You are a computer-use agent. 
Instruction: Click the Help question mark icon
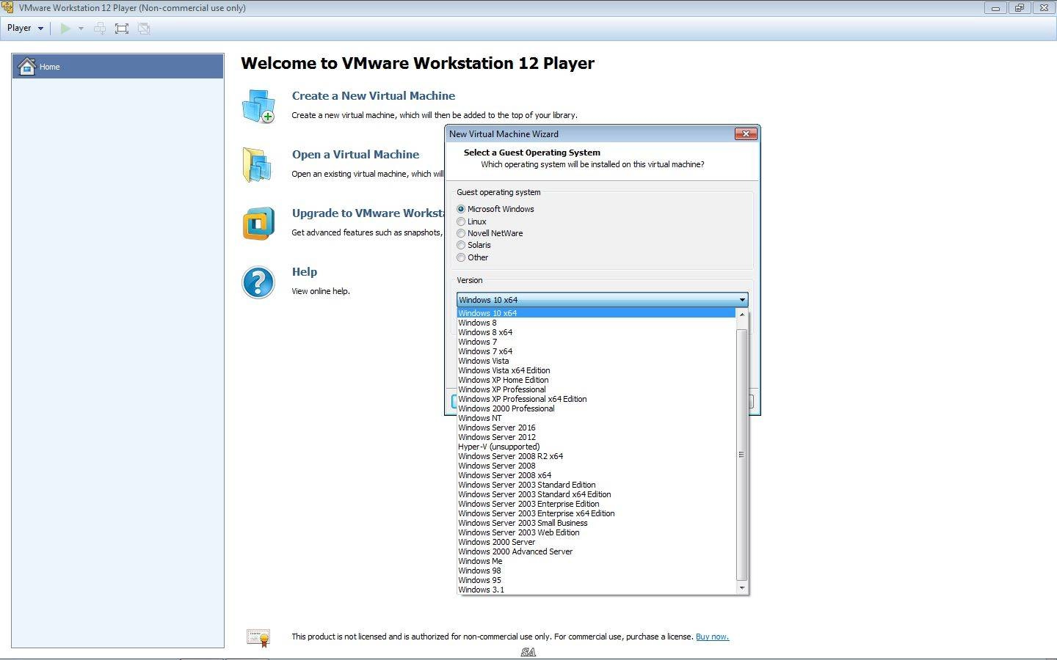tap(258, 282)
